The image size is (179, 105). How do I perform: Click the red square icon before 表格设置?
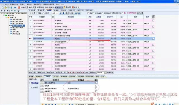tap(19, 7)
